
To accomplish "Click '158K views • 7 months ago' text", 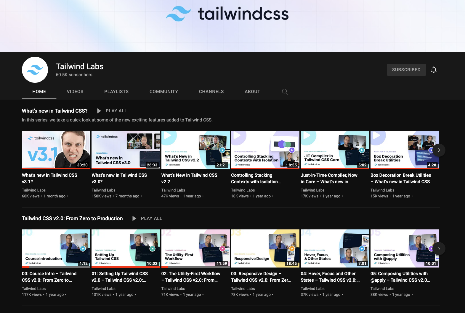I will pyautogui.click(x=116, y=196).
